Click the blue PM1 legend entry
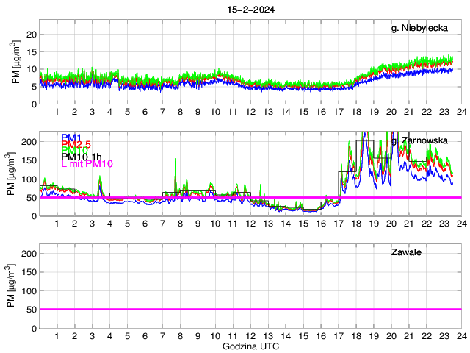Image resolution: width=470 pixels, height=353 pixels. 71,138
